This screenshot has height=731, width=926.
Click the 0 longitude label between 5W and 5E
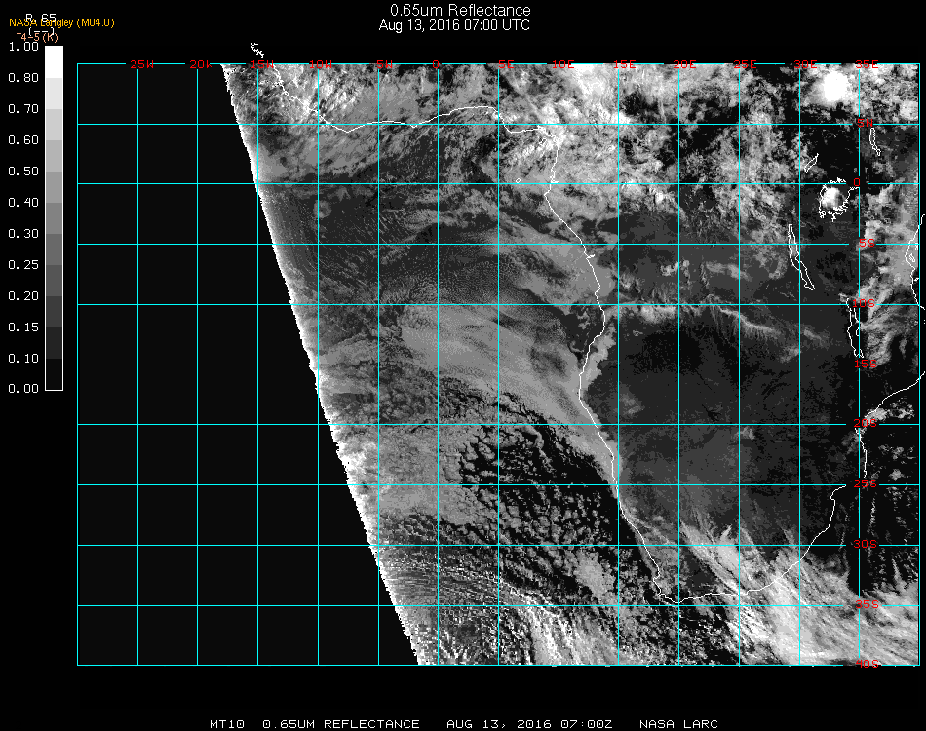[x=436, y=64]
